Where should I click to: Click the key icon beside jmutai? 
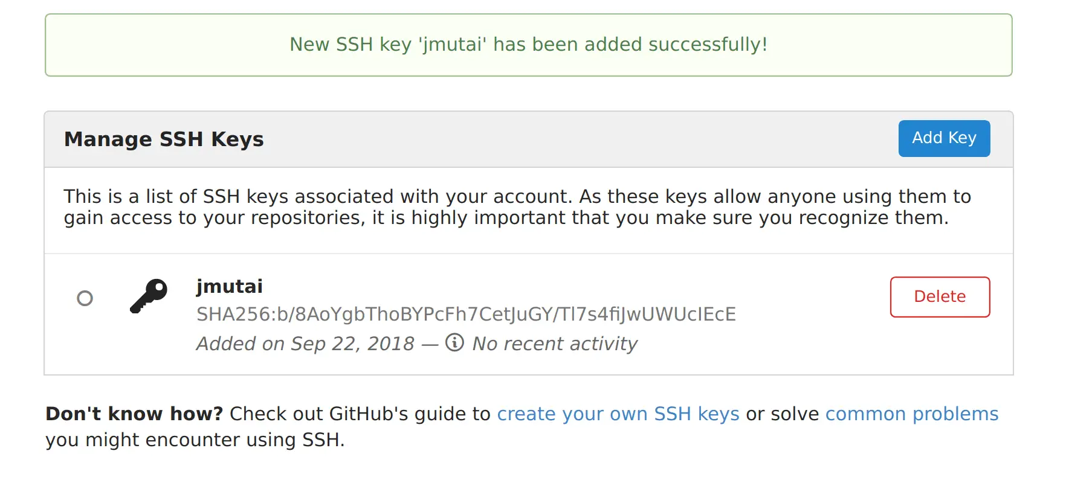pos(149,297)
